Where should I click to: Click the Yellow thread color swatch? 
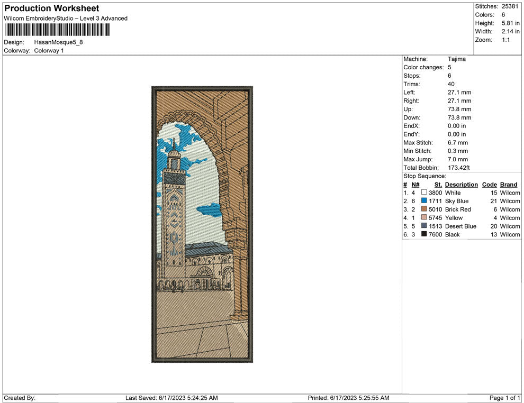pos(424,218)
